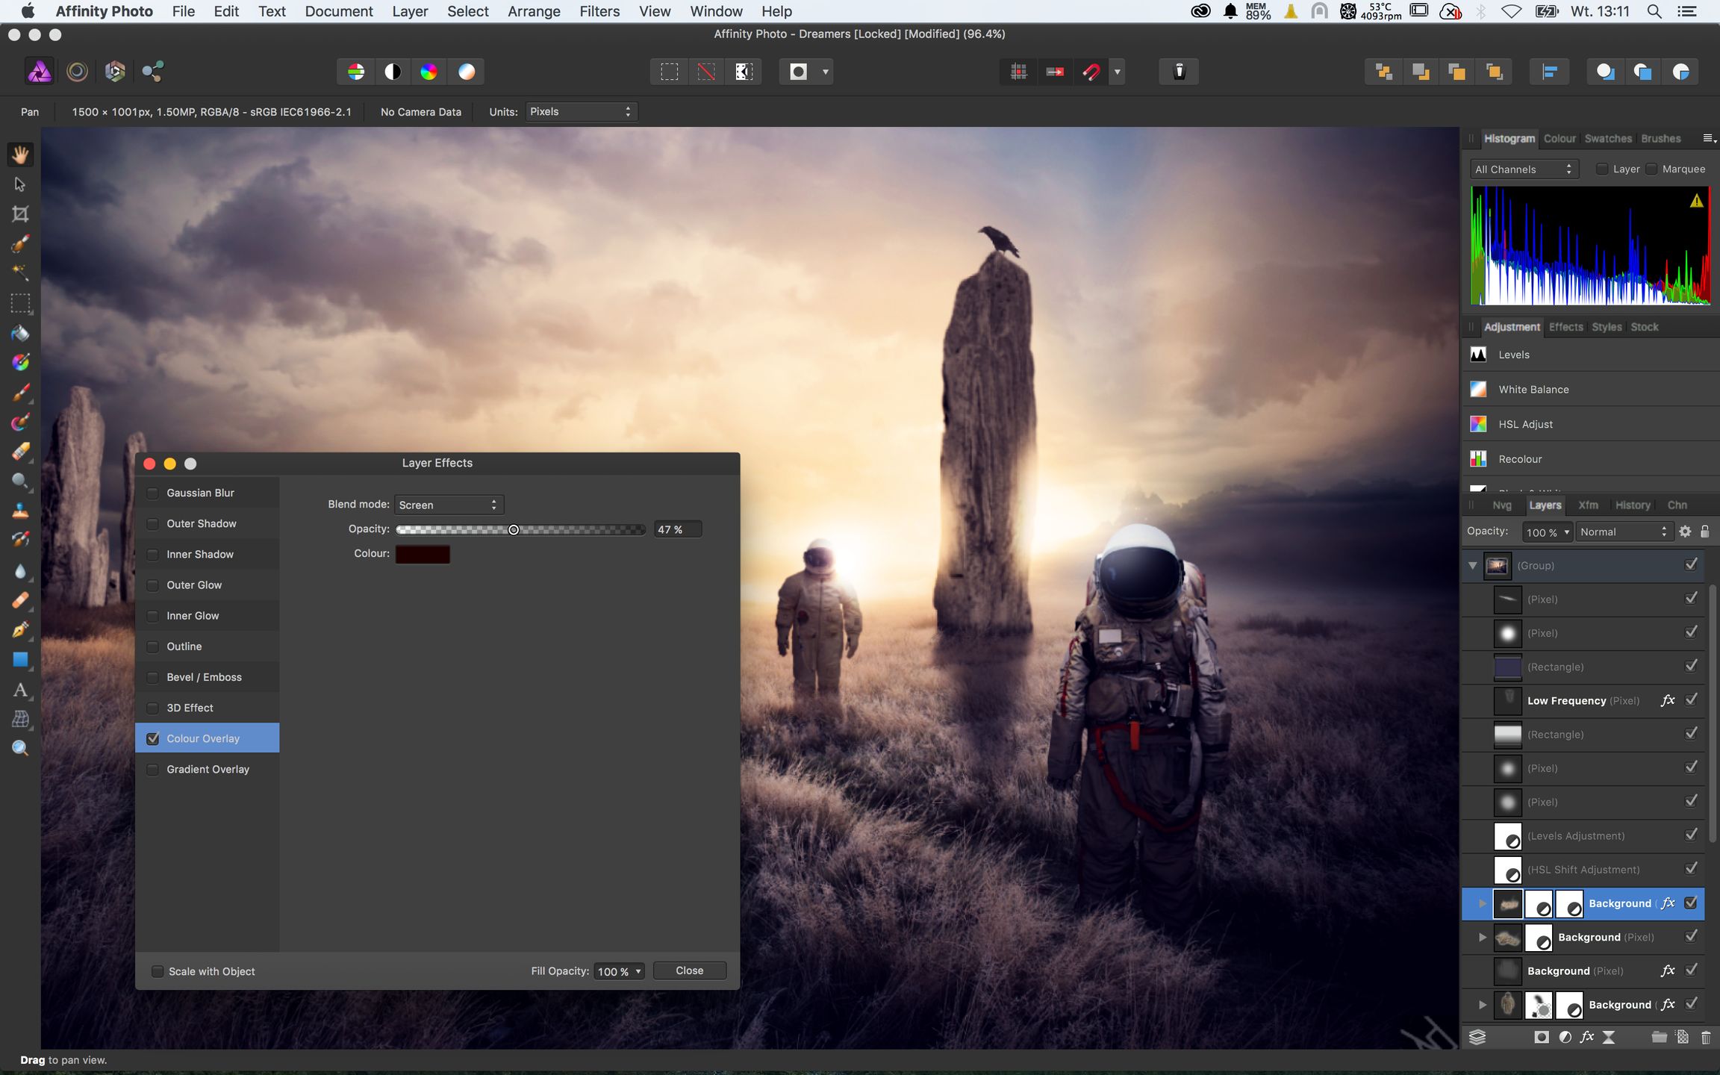Click the Select All marquee icon
This screenshot has height=1075, width=1720.
click(x=670, y=72)
